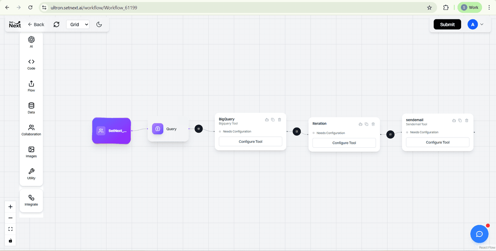Open the browser extensions menu
The image size is (496, 251).
(x=446, y=7)
